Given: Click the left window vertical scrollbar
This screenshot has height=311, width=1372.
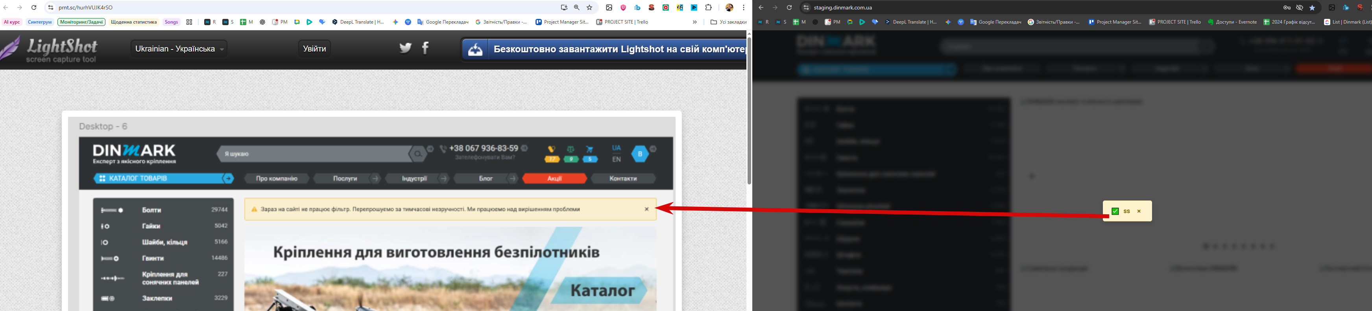Looking at the screenshot, I should [749, 110].
